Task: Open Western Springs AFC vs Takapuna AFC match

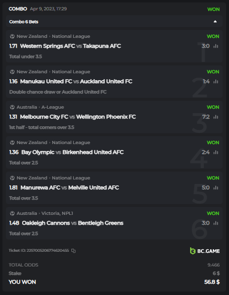Action: point(70,46)
